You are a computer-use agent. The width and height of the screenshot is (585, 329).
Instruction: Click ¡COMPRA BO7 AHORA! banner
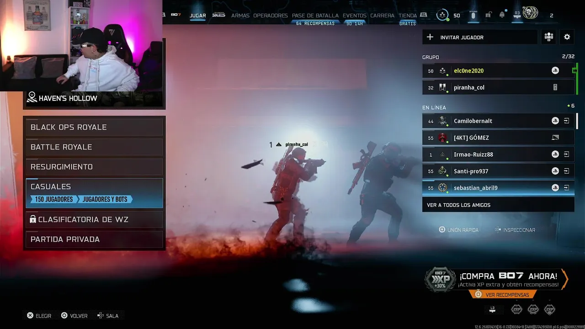[508, 280]
